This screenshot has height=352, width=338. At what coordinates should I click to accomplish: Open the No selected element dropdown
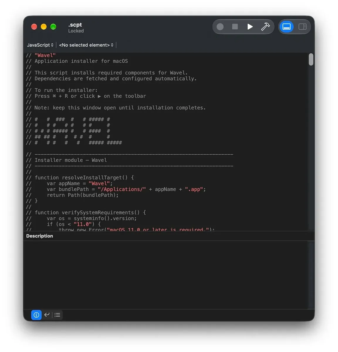[x=86, y=45]
